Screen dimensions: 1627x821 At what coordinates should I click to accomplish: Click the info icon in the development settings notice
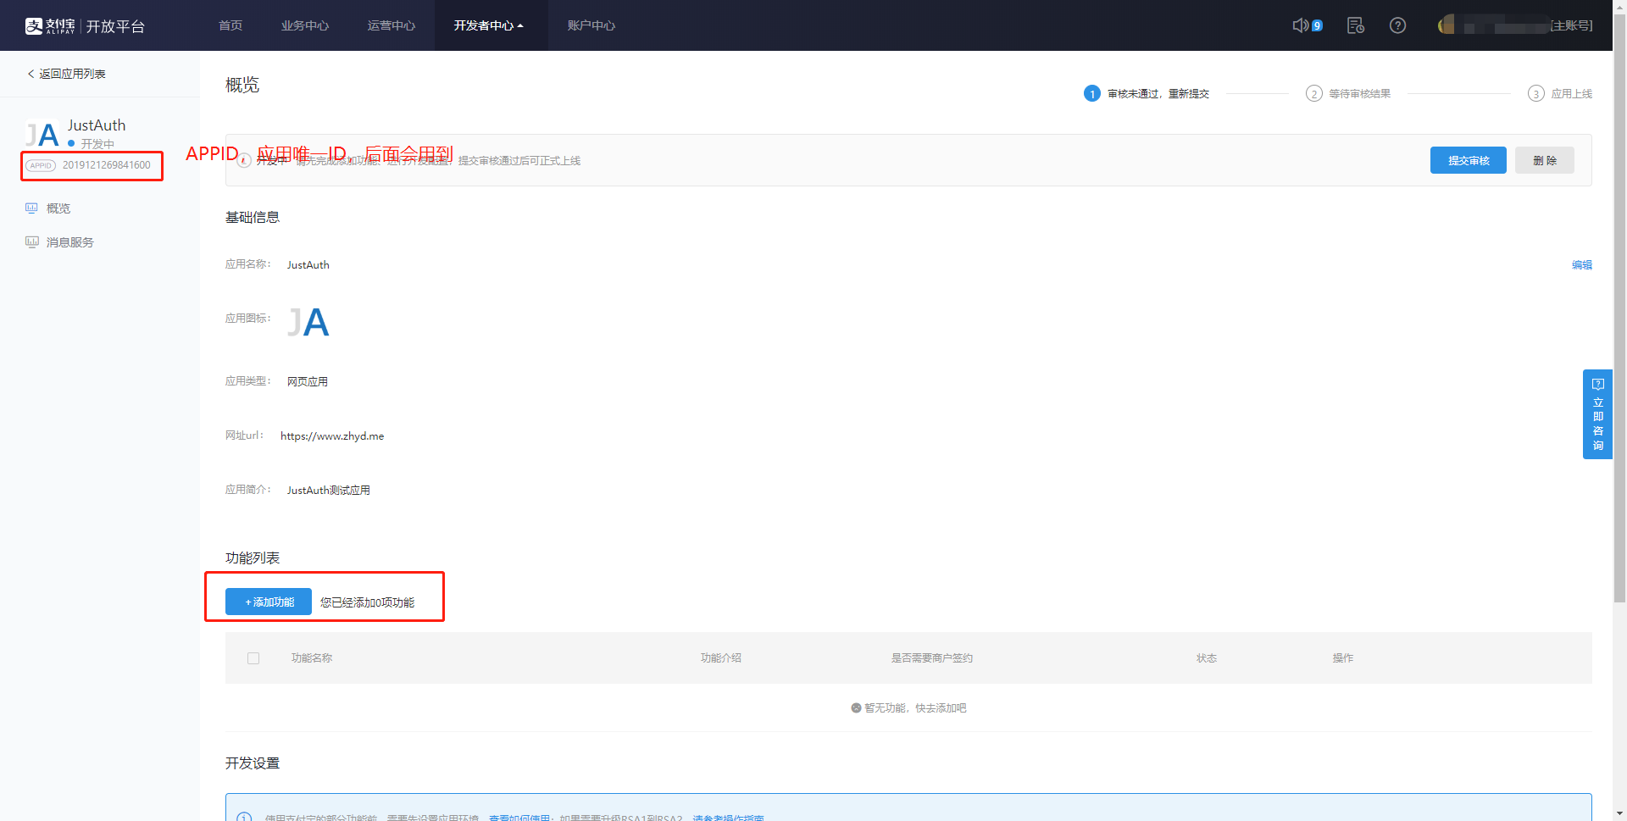[244, 818]
